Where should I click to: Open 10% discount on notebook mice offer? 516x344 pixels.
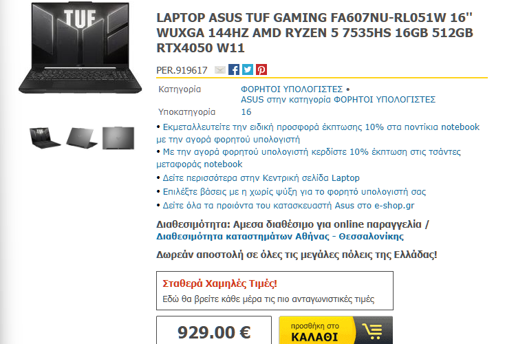318,133
